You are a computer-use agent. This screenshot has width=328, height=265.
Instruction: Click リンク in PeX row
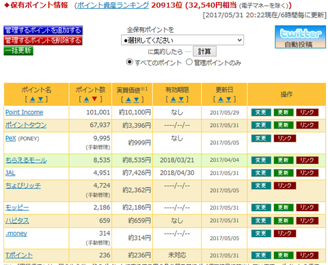click(x=285, y=139)
